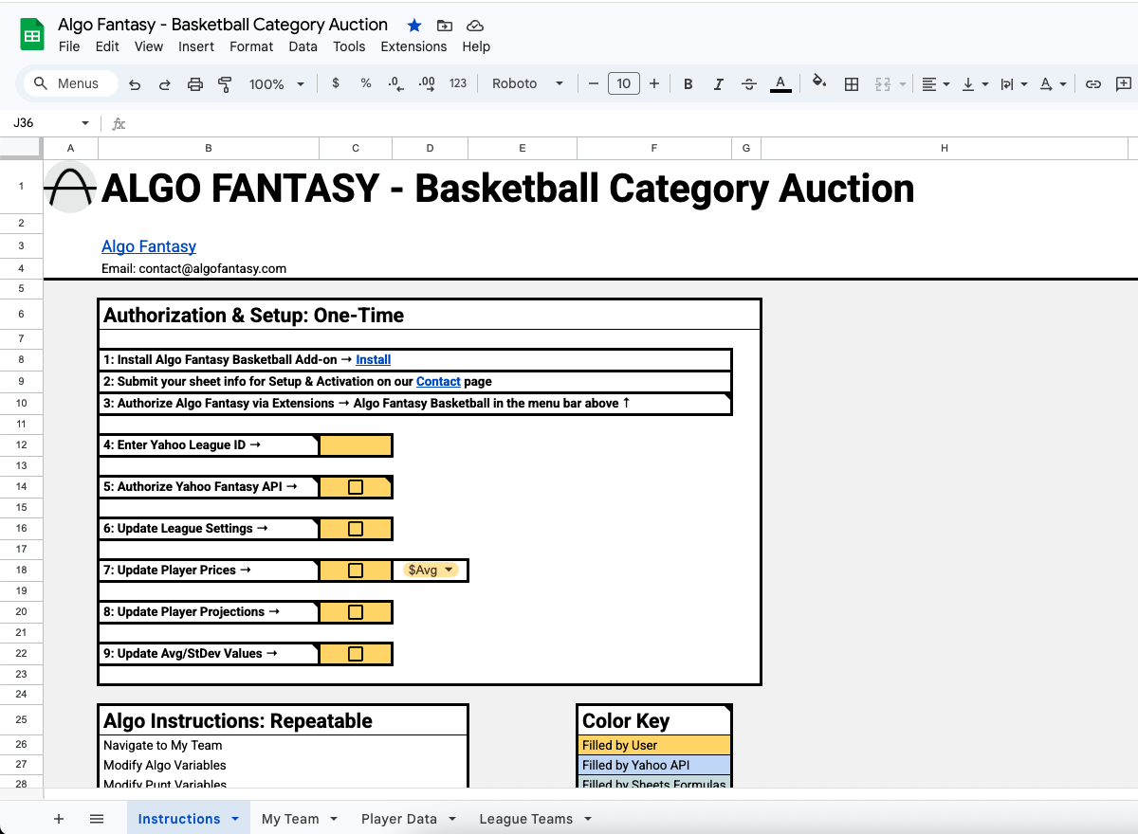Open the all sheets list
Viewport: 1138px width, 834px height.
click(97, 819)
